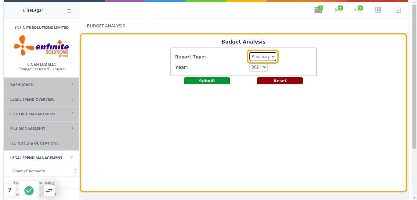Collapse the Legal Spend Management section
This screenshot has height=200, width=417.
41,158
